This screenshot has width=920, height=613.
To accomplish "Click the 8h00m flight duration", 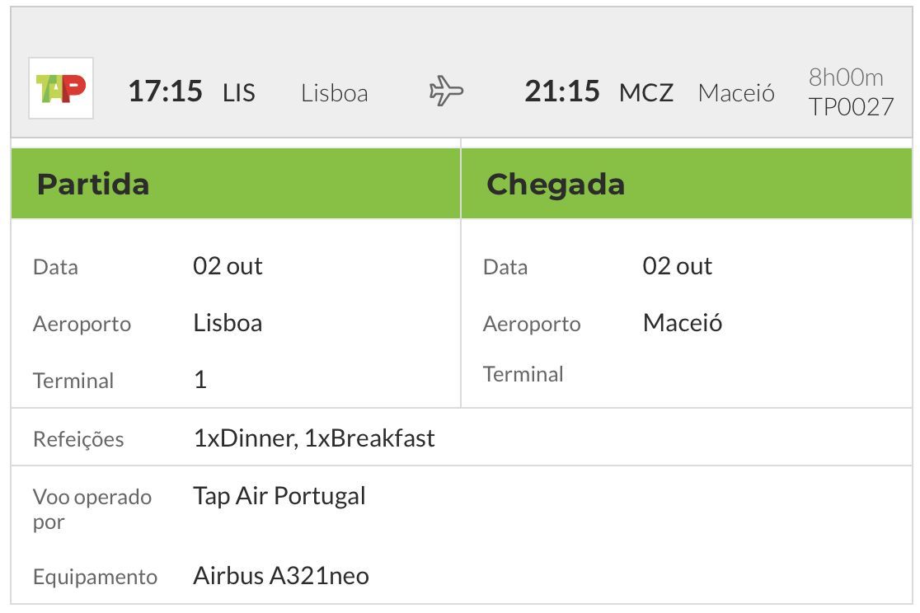I will coord(846,77).
